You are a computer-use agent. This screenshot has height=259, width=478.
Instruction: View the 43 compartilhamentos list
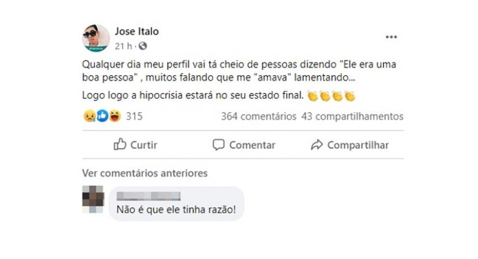[x=352, y=116]
